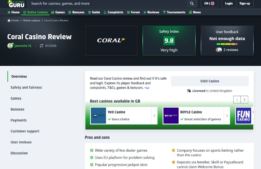Jump to Bonuses section in sidebar
Screen dimensions: 261x169
(x=17, y=109)
